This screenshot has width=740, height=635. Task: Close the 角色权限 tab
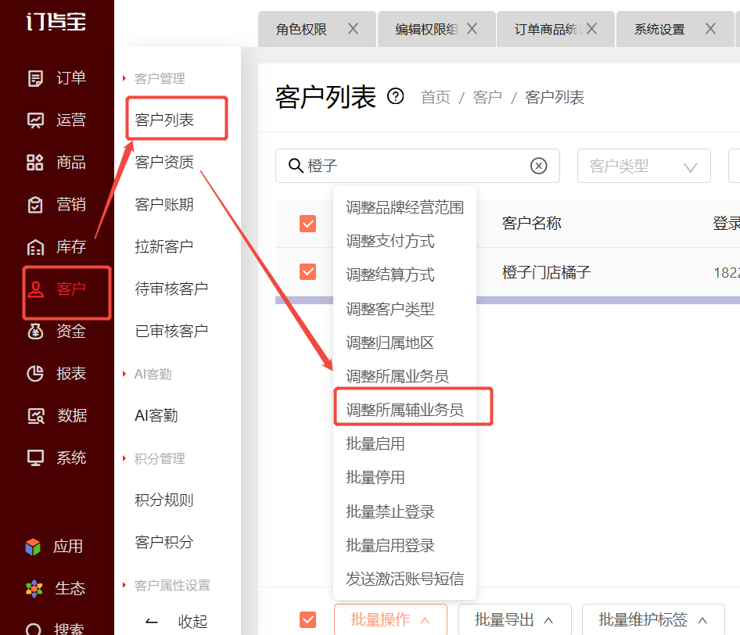pos(353,29)
